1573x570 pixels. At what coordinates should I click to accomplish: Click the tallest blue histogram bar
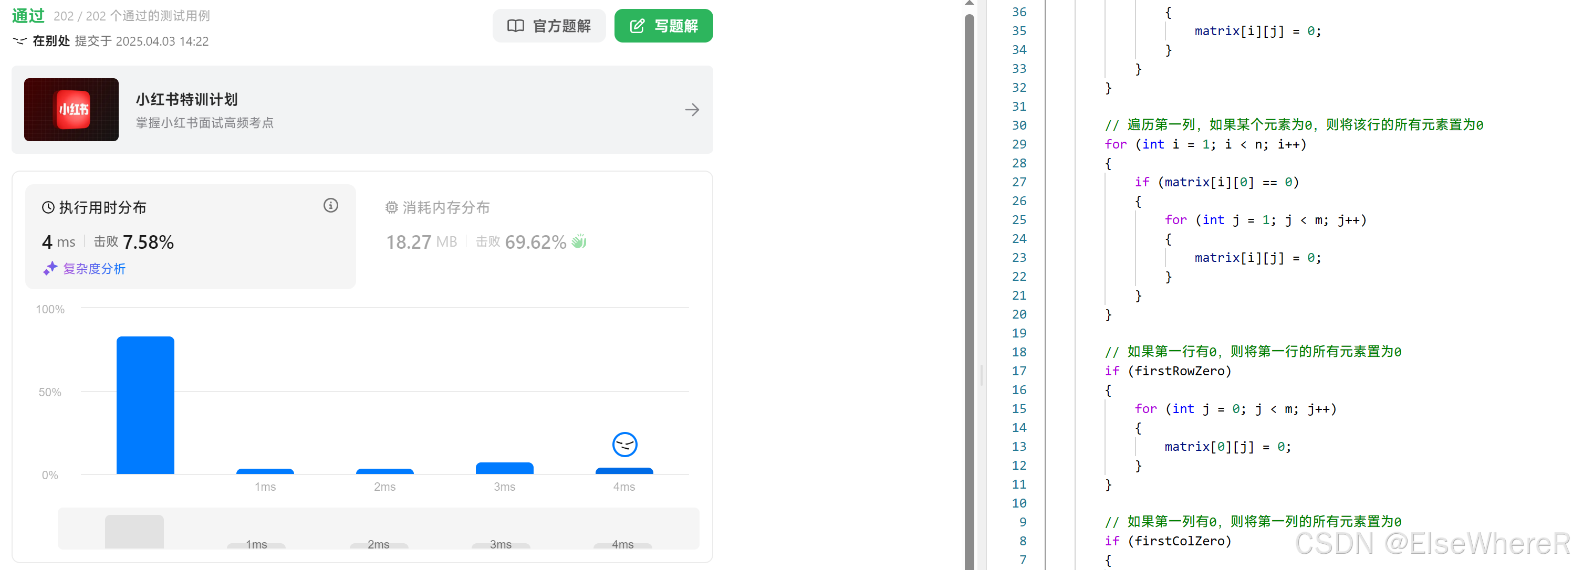tap(145, 405)
